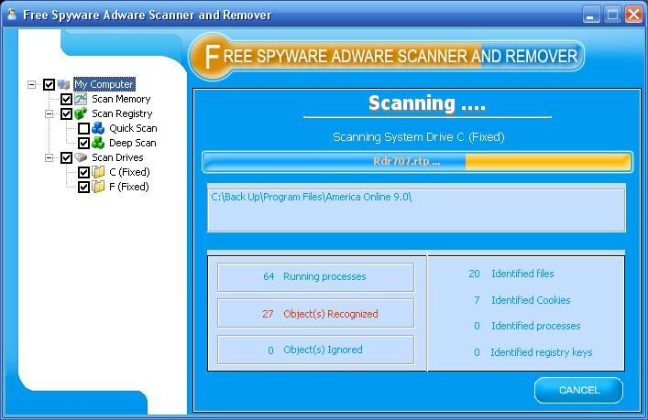
Task: Select the Scan Registry tree label
Action: (122, 113)
